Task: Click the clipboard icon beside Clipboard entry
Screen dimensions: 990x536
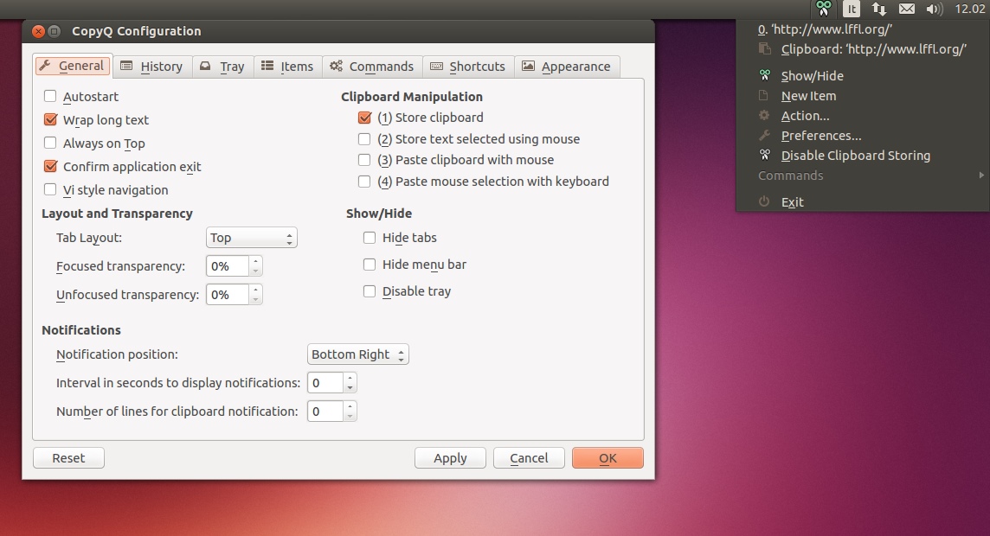Action: point(765,48)
